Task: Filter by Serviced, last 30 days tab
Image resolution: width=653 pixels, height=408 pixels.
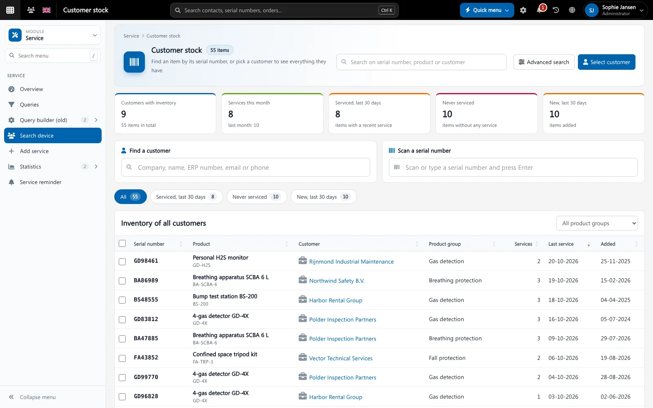Action: pyautogui.click(x=187, y=197)
